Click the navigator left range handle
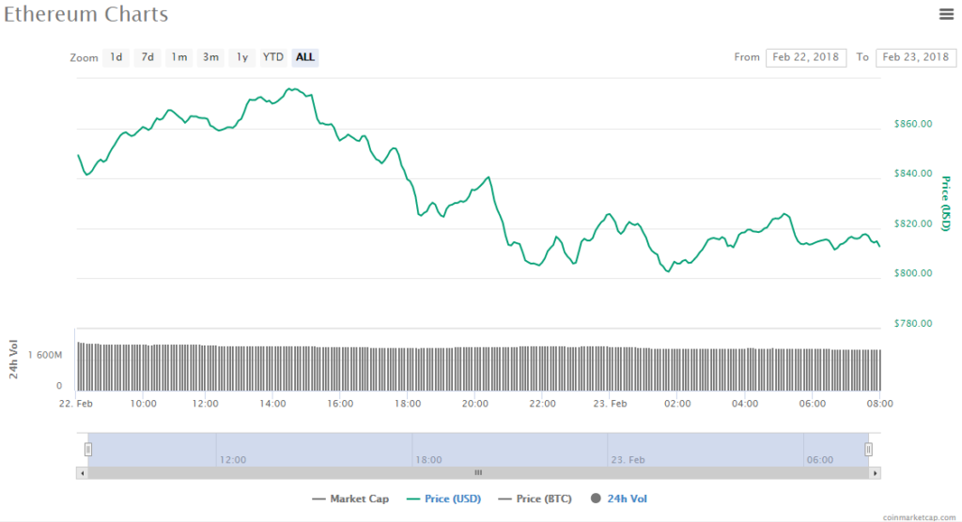The height and width of the screenshot is (522, 962). click(88, 449)
